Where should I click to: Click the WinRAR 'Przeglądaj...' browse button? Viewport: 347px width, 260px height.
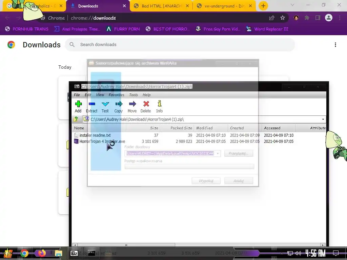click(239, 153)
